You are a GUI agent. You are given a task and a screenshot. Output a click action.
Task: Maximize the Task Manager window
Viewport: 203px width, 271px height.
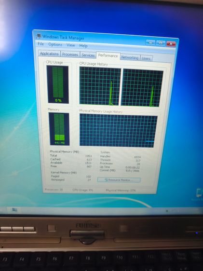(x=161, y=43)
